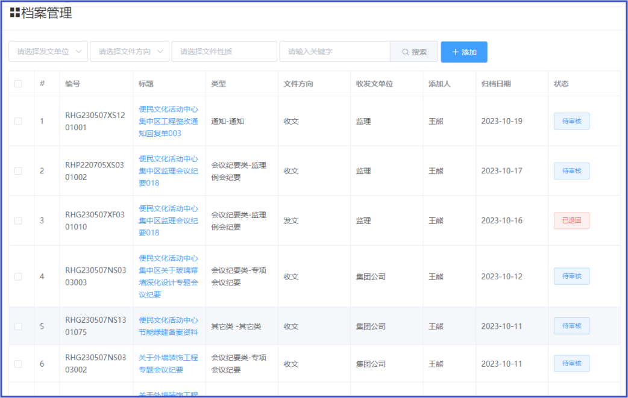Open row 2 link 集中区监理会议纪要018

point(168,171)
